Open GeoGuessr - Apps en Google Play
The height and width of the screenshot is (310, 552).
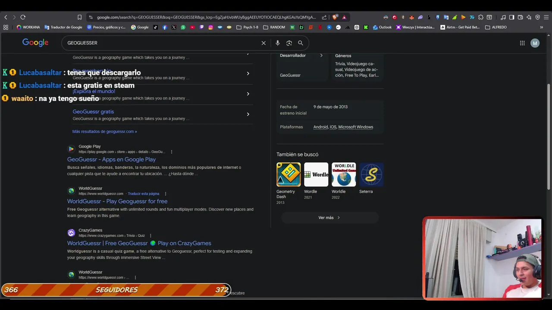[111, 159]
